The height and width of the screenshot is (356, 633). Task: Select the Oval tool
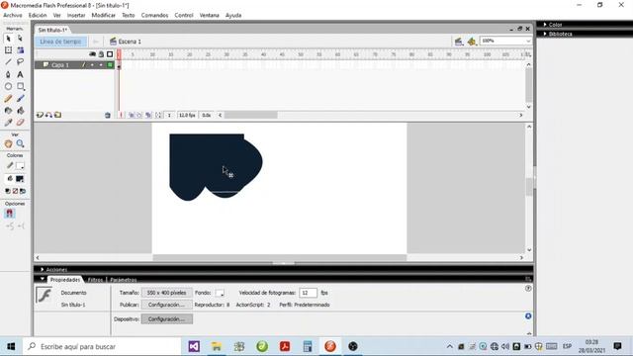click(x=8, y=86)
